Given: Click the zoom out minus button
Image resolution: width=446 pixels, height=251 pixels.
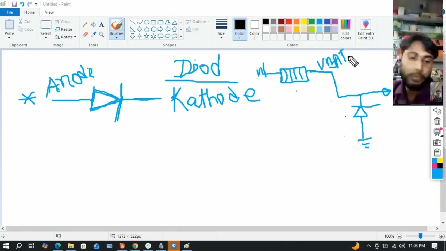Looking at the screenshot, I should (399, 236).
